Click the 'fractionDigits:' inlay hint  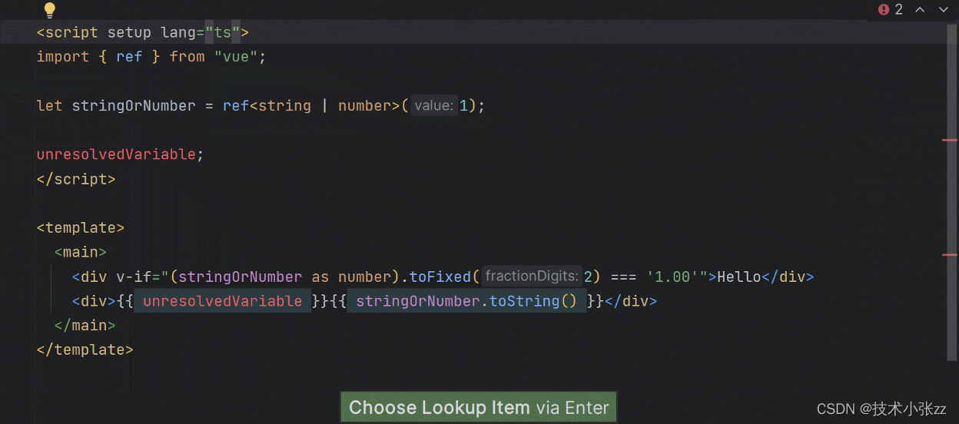[x=532, y=277]
